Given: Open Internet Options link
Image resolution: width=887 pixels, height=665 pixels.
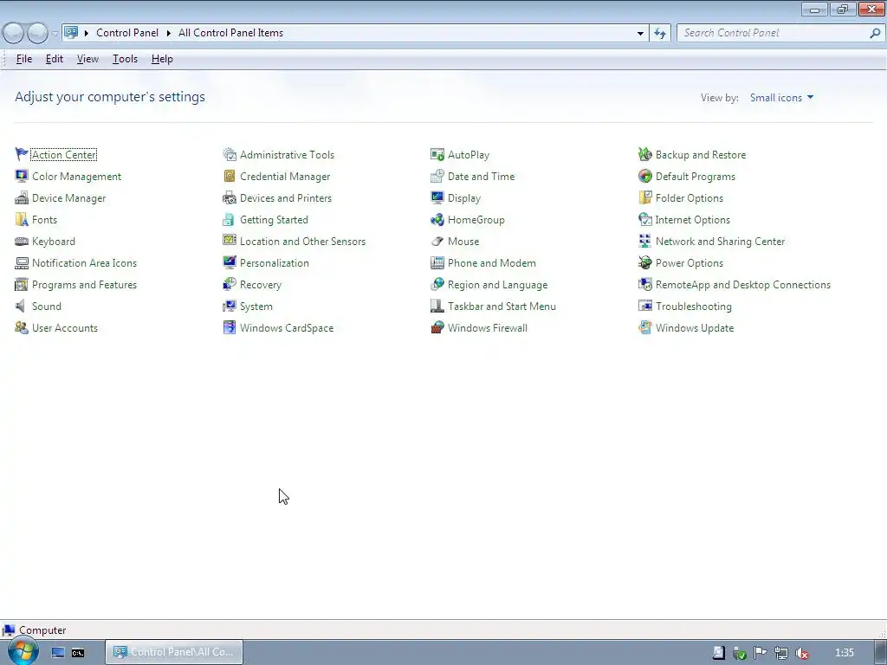Looking at the screenshot, I should (692, 220).
